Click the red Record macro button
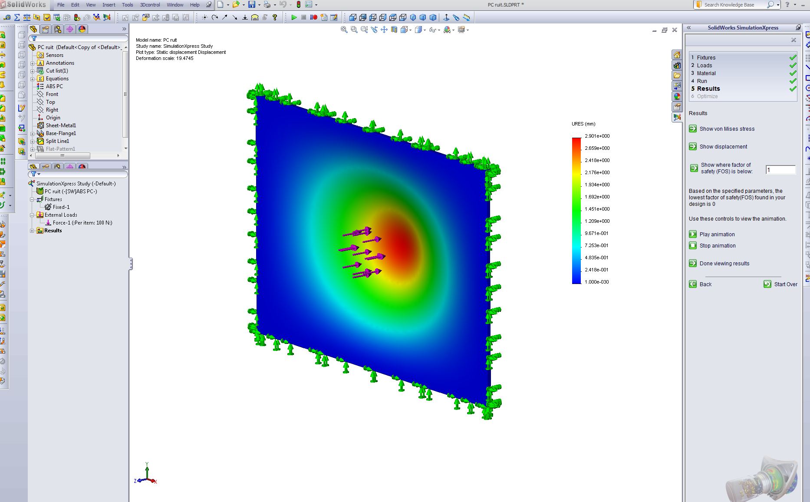 pos(313,17)
